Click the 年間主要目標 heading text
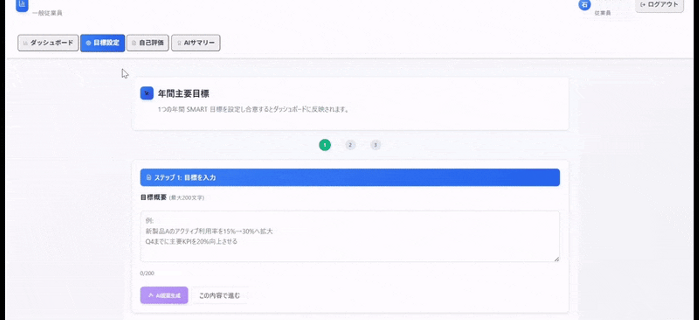Image resolution: width=699 pixels, height=320 pixels. (183, 94)
